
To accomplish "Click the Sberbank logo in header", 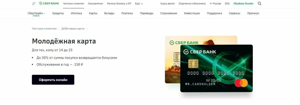I will (49, 3).
